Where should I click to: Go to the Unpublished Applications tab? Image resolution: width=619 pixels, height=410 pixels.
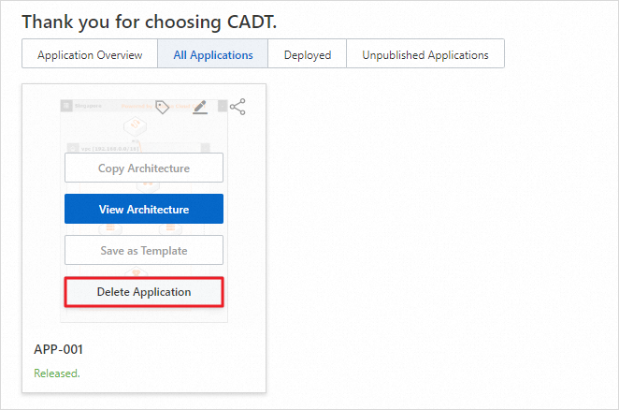425,54
